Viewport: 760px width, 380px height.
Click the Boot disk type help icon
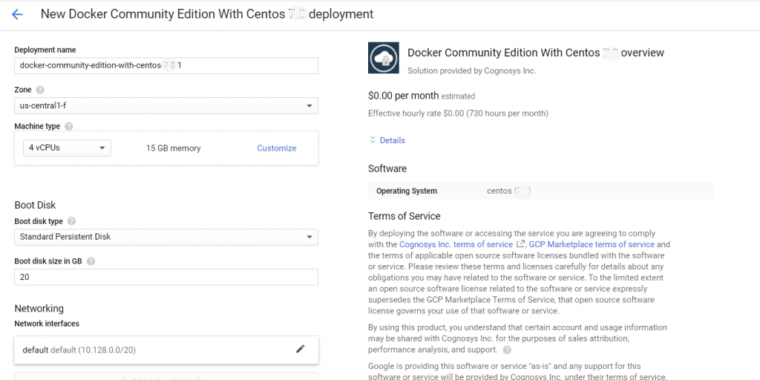(71, 221)
